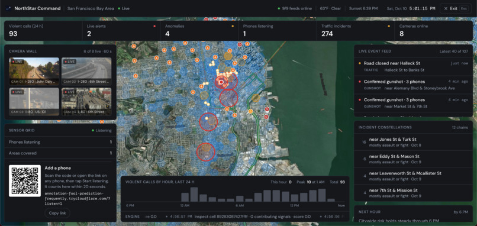This screenshot has height=226, width=477.
Task: Open the Anomalies stat card
Action: (199, 30)
